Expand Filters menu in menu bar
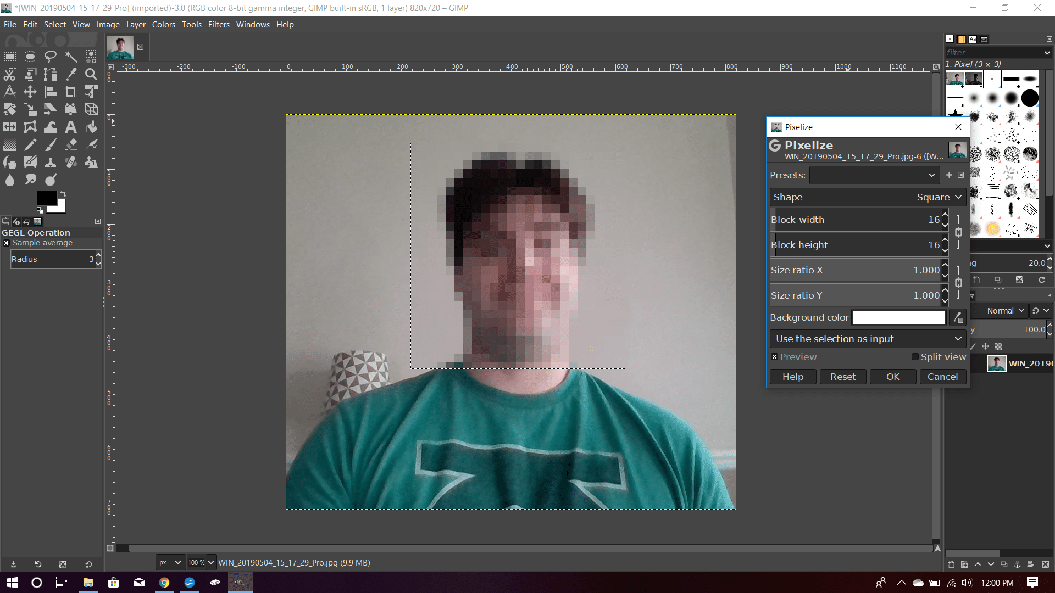1055x593 pixels. pyautogui.click(x=219, y=24)
